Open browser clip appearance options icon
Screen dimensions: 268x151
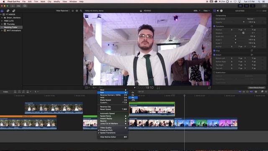coord(77,11)
